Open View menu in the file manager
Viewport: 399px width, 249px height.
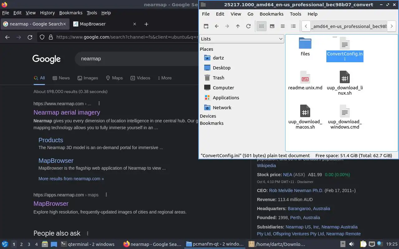[x=236, y=14]
